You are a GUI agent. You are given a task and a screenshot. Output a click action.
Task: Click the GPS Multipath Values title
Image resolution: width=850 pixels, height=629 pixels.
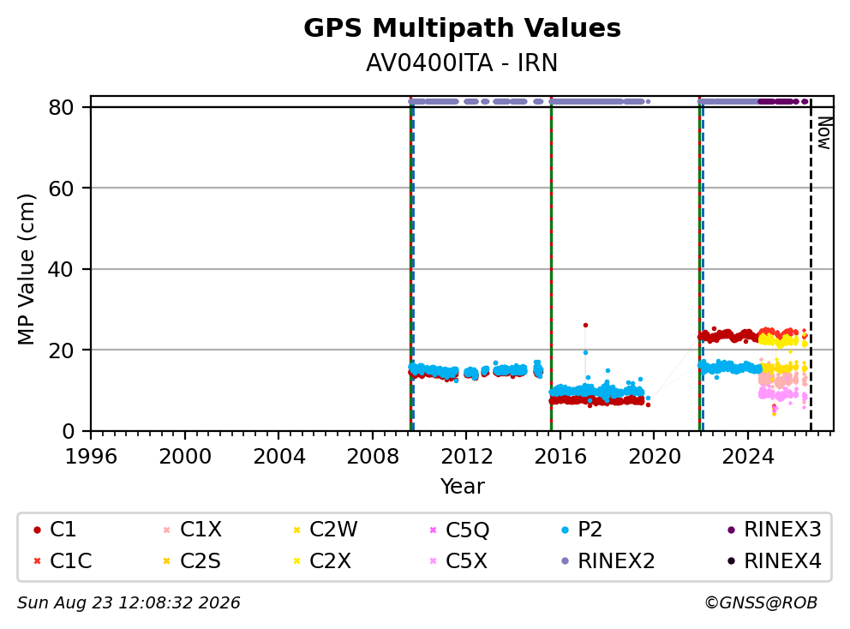[x=462, y=28]
